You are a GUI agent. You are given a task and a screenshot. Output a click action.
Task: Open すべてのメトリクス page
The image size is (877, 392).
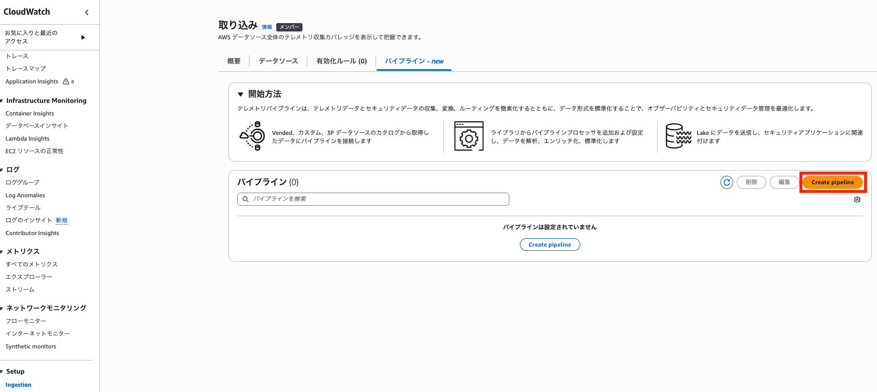[x=32, y=264]
